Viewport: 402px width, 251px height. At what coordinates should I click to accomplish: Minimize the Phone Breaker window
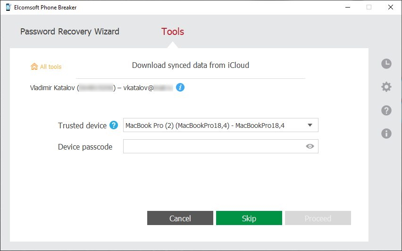[348, 7]
